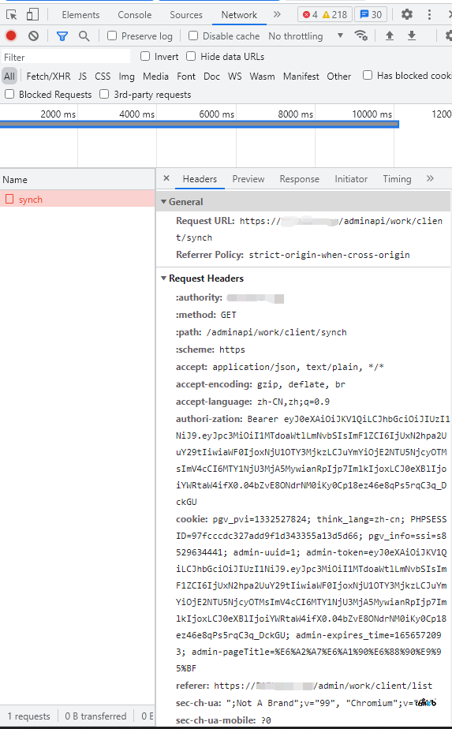The width and height of the screenshot is (452, 729).
Task: Focus the Filter text field
Action: (65, 57)
